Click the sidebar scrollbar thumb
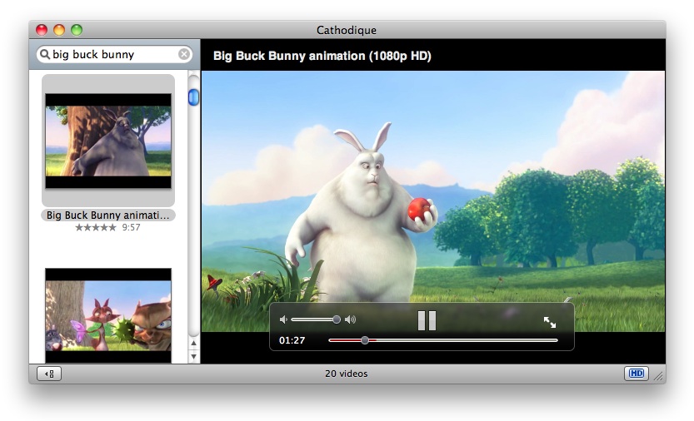This screenshot has height=421, width=694. (x=194, y=97)
